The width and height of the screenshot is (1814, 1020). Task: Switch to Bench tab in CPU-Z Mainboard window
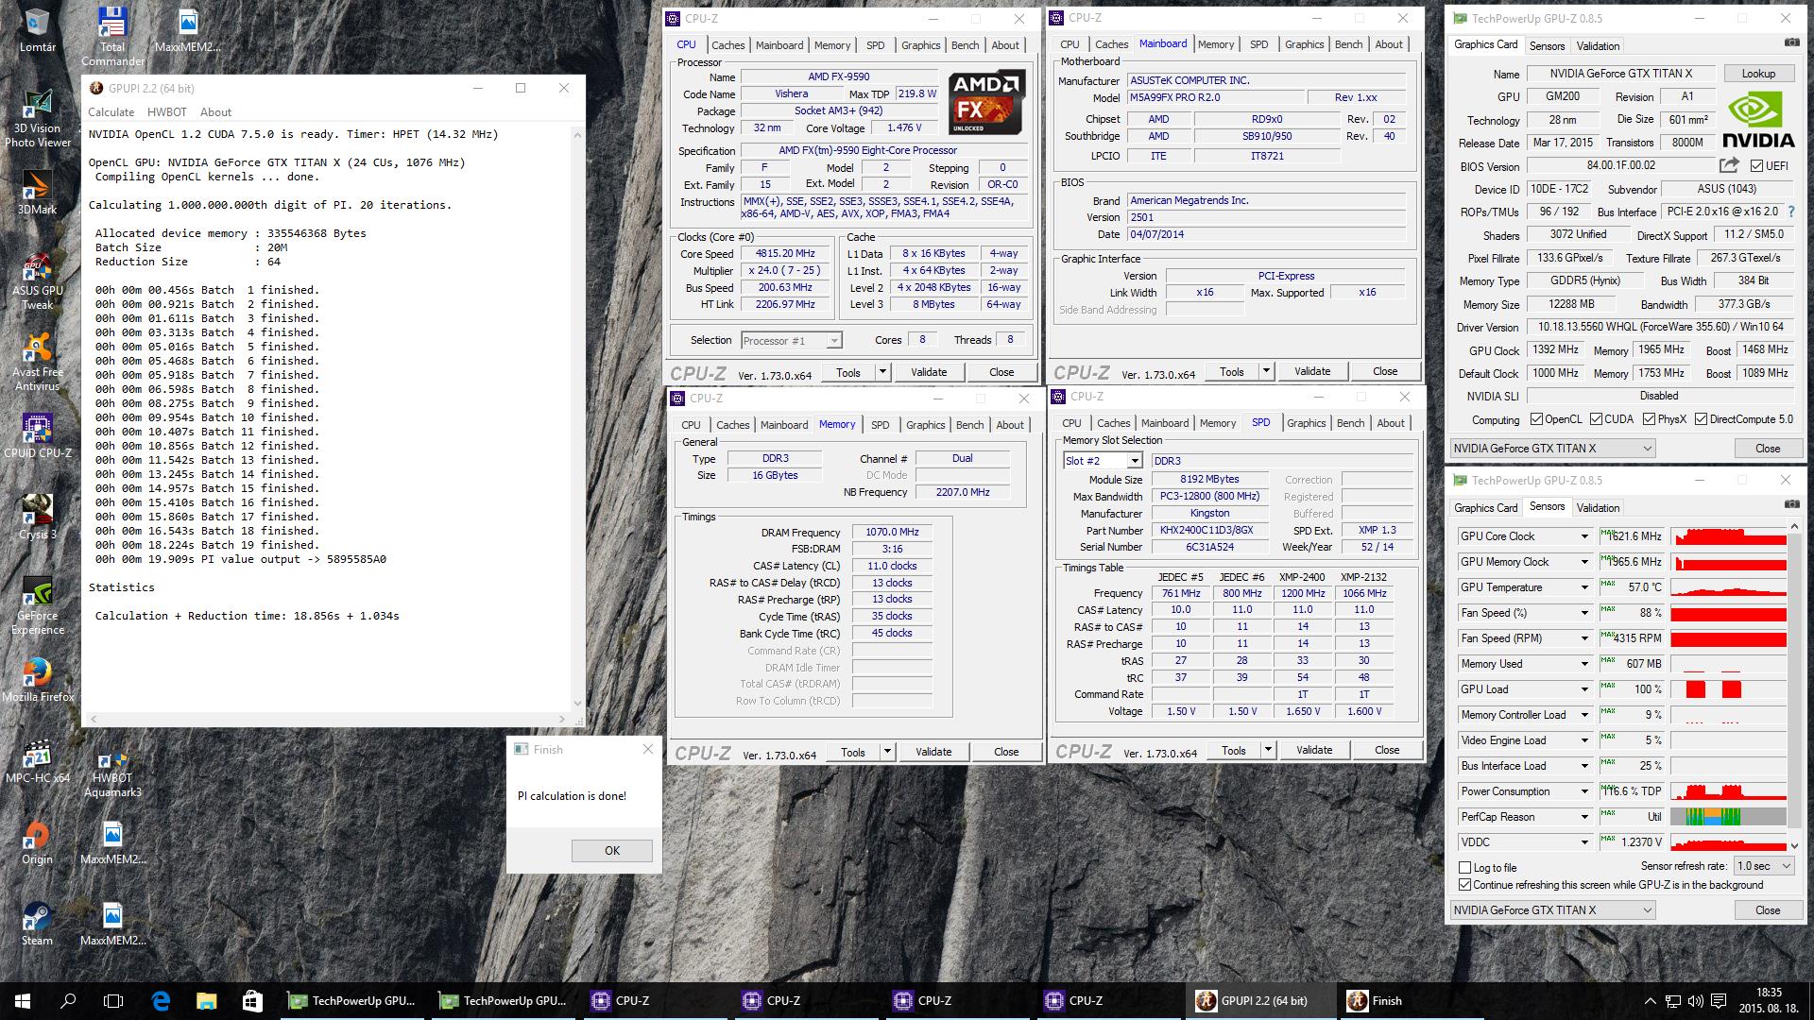[x=1348, y=44]
